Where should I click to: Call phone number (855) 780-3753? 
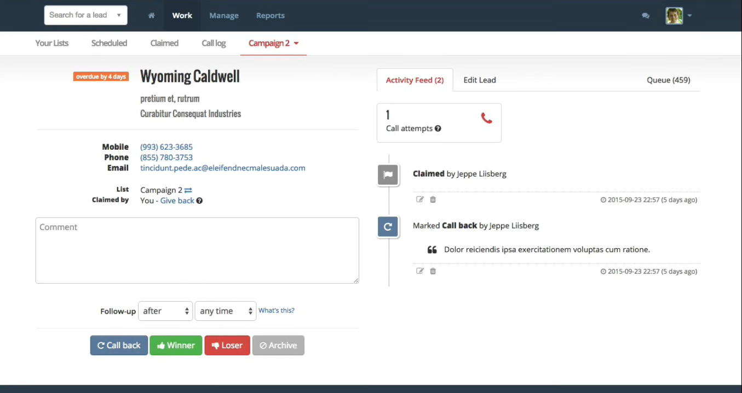(x=166, y=157)
